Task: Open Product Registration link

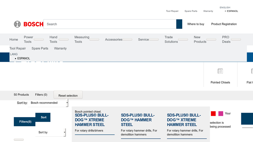Action: 224,24
